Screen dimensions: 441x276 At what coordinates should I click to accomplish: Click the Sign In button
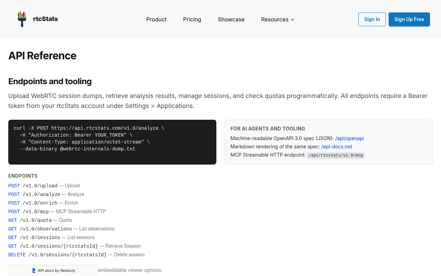click(372, 19)
